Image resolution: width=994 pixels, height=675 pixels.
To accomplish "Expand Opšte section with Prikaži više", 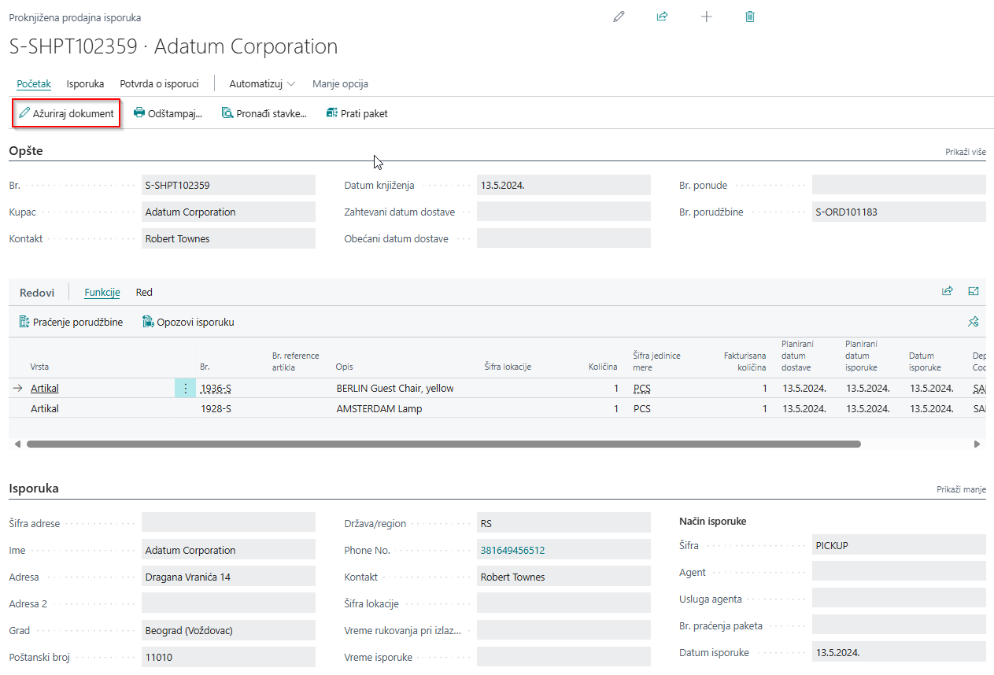I will tap(965, 152).
